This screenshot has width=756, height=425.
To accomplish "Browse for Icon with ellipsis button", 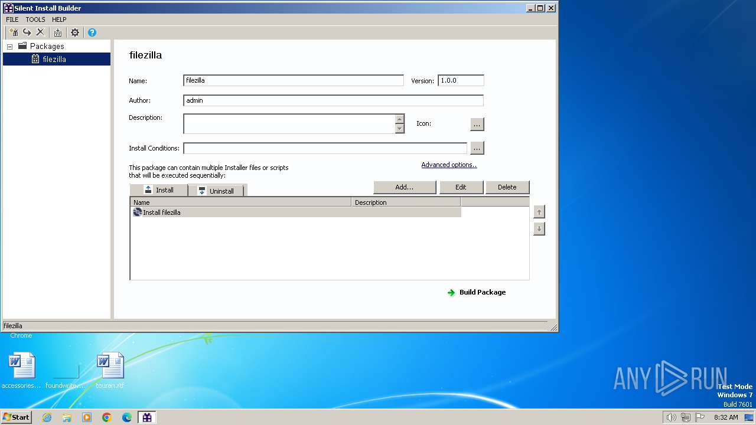I will [x=477, y=124].
